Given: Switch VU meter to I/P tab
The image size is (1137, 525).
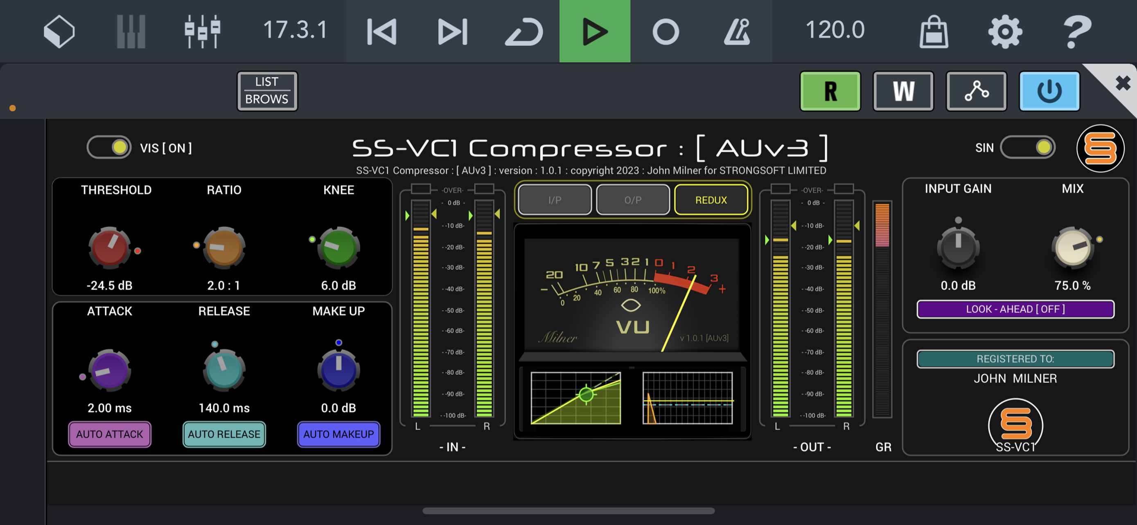Looking at the screenshot, I should click(555, 200).
